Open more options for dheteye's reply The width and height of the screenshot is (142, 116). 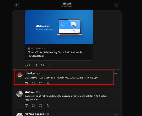point(116,92)
